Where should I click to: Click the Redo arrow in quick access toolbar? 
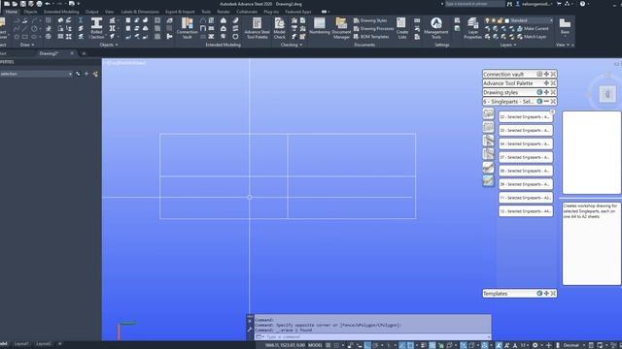point(59,4)
